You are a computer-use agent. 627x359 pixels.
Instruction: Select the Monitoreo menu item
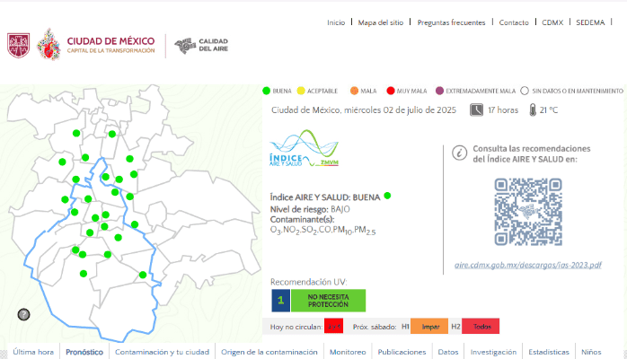point(347,352)
